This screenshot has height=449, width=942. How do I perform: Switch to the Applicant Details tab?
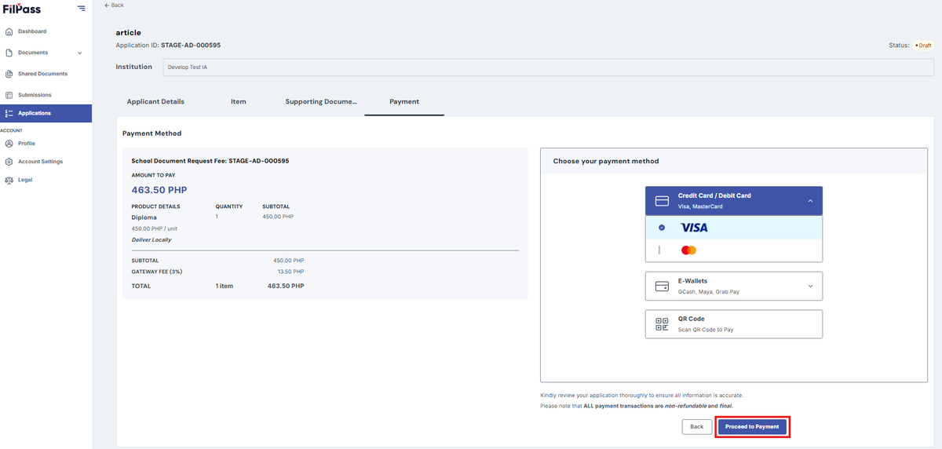pos(155,102)
